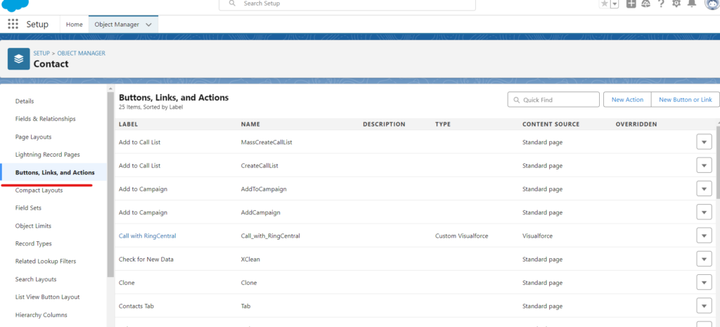Expand Object Manager tab chevron

(148, 25)
